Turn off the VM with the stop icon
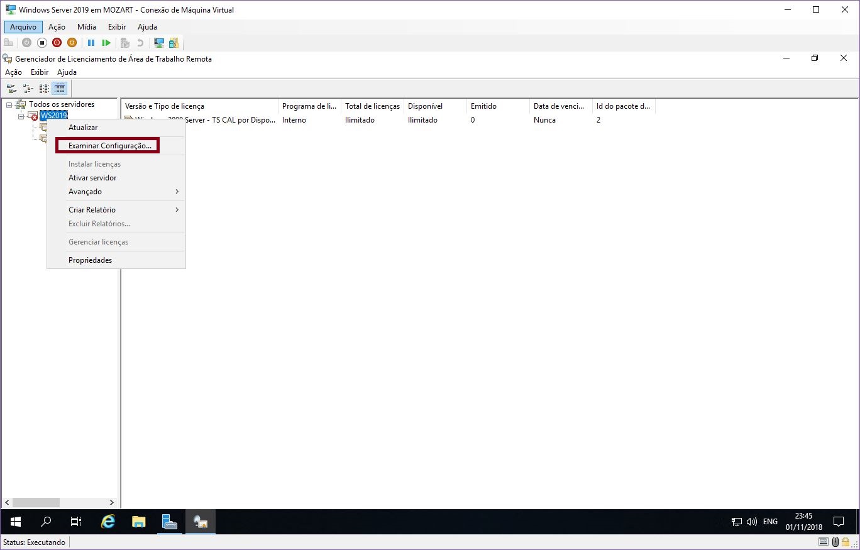The height and width of the screenshot is (550, 860). (42, 43)
